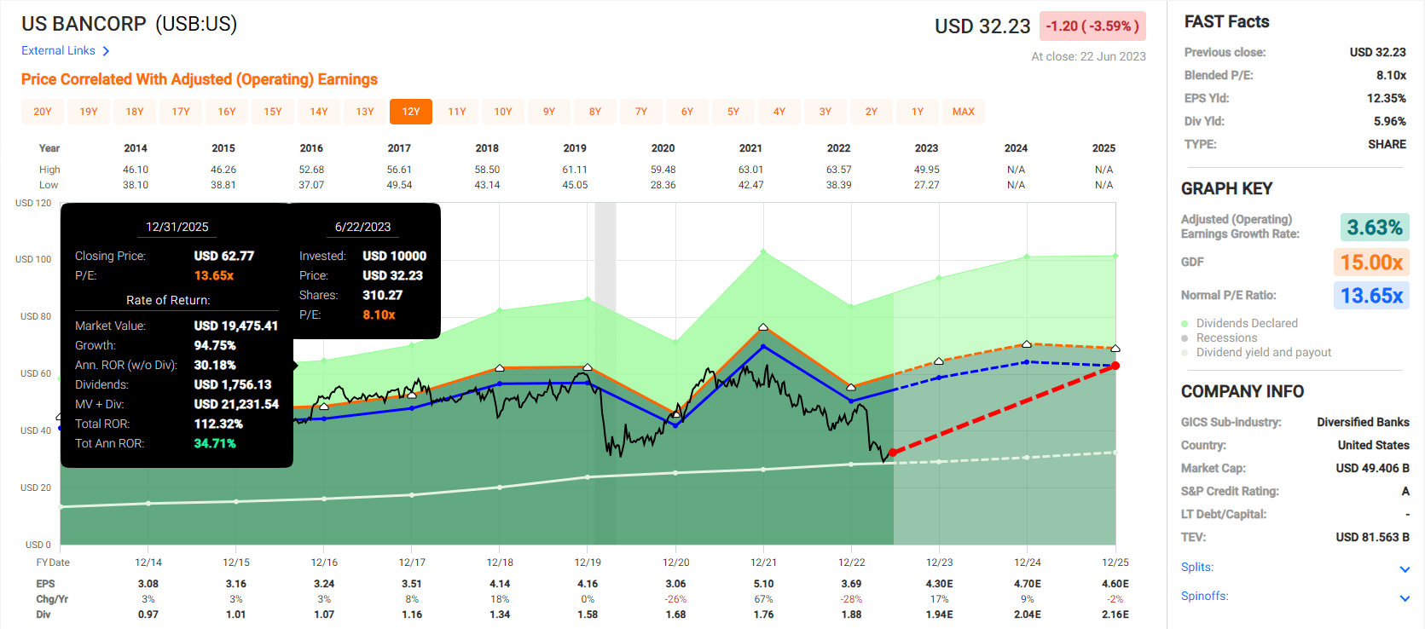Click the Diversified Banks sub-industry value
The image size is (1425, 629).
tap(1363, 422)
